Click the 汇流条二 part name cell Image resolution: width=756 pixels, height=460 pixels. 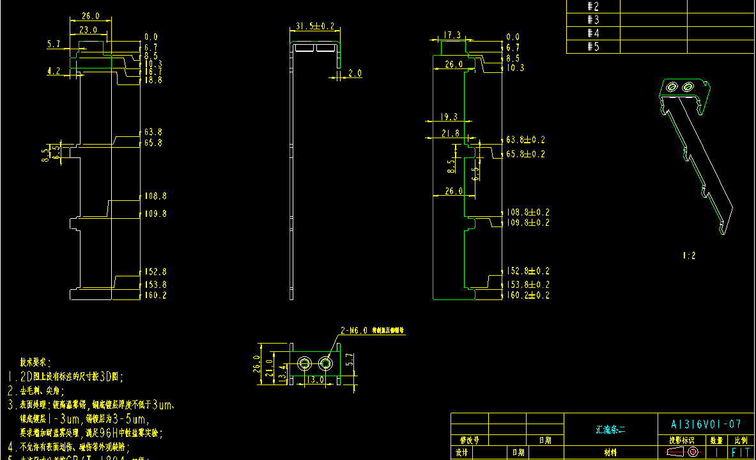610,429
